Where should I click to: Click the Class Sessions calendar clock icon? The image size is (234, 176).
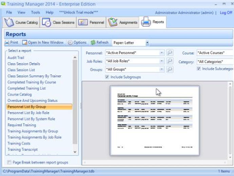(x=46, y=22)
